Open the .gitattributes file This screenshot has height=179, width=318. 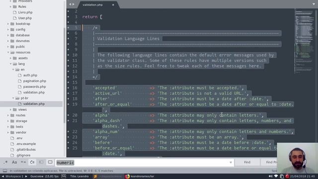pos(25,149)
